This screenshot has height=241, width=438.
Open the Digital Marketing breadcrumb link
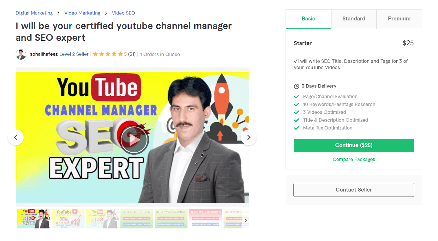click(34, 13)
